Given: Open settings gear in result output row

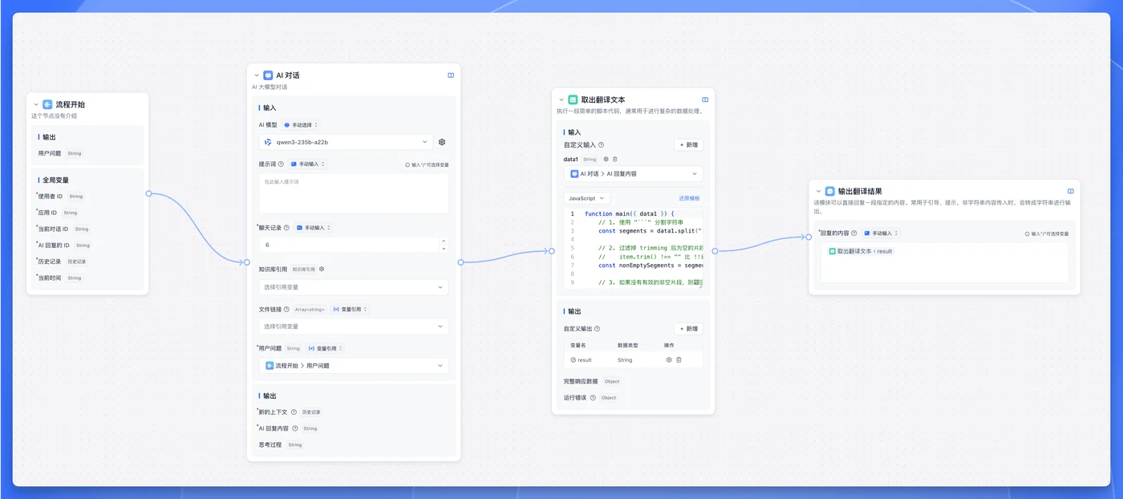Looking at the screenshot, I should [669, 360].
